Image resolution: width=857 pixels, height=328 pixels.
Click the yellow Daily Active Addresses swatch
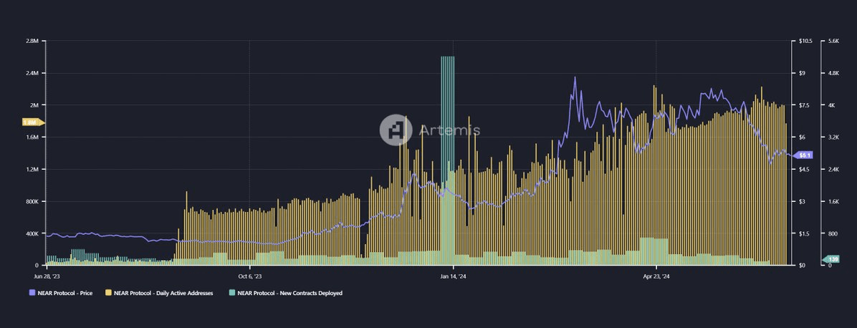pos(109,293)
